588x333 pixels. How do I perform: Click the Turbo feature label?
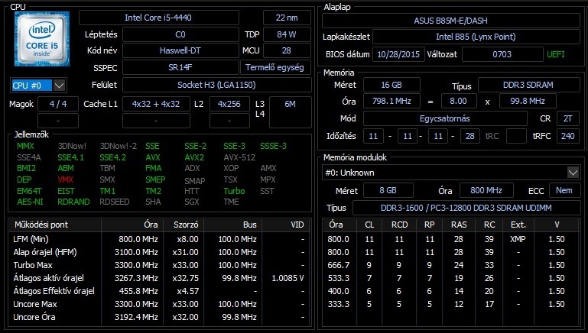[x=234, y=191]
